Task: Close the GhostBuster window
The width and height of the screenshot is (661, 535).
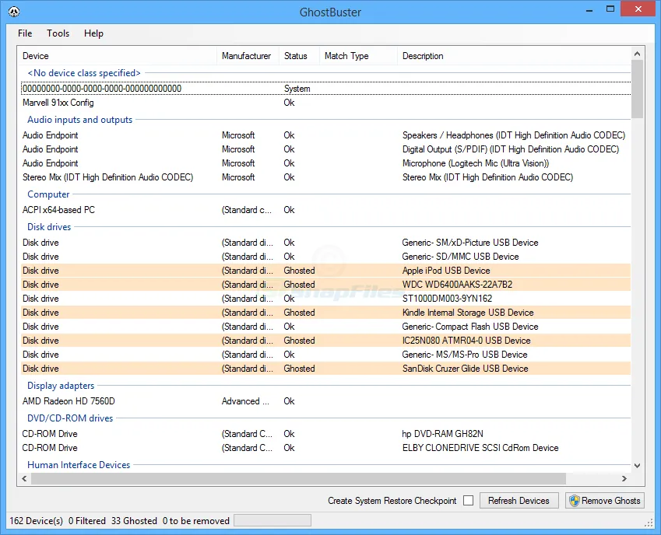Action: tap(638, 9)
